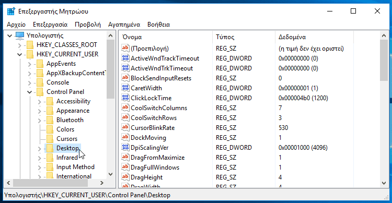Collapse the Control Panel key
This screenshot has height=203, width=392.
[29, 92]
